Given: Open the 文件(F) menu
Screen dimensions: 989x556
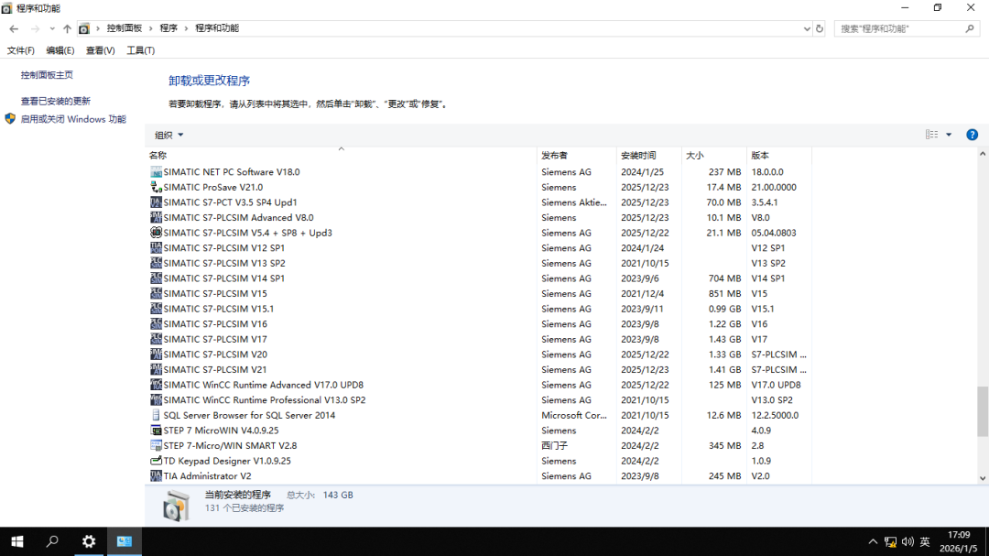Looking at the screenshot, I should tap(21, 50).
